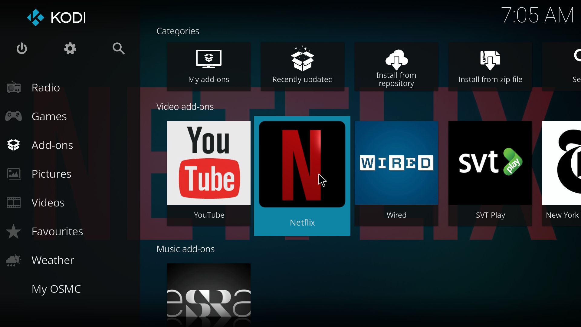Expand the Video add-ons section
Viewport: 581px width, 327px height.
point(185,106)
